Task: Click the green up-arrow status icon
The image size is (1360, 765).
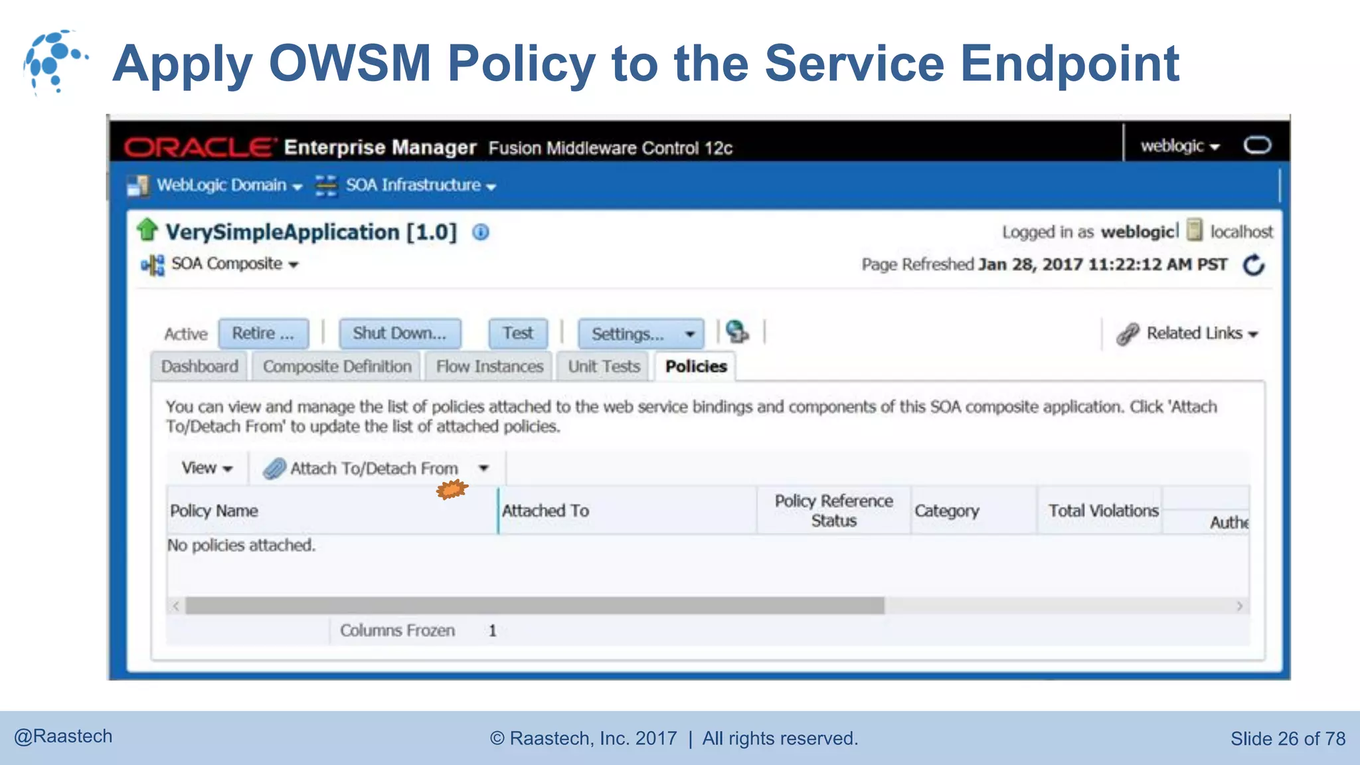Action: [x=147, y=230]
